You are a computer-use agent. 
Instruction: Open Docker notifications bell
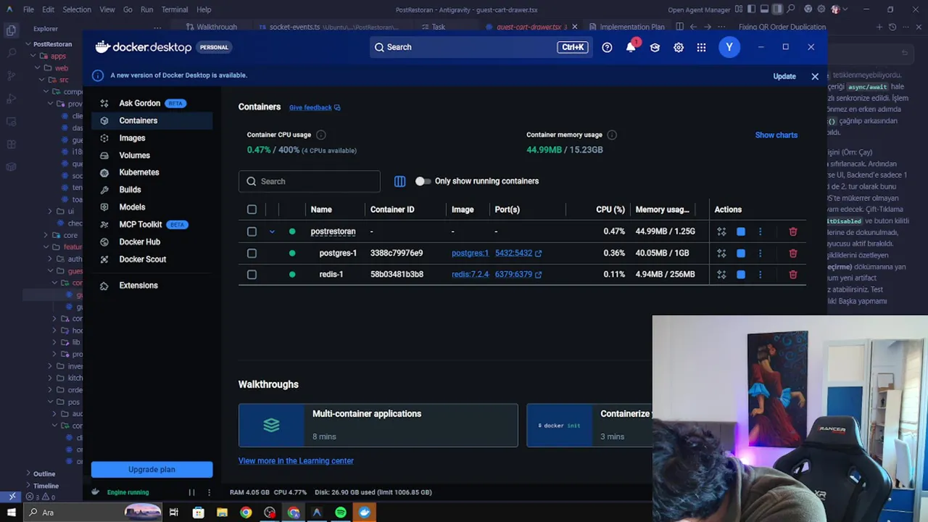click(x=631, y=47)
